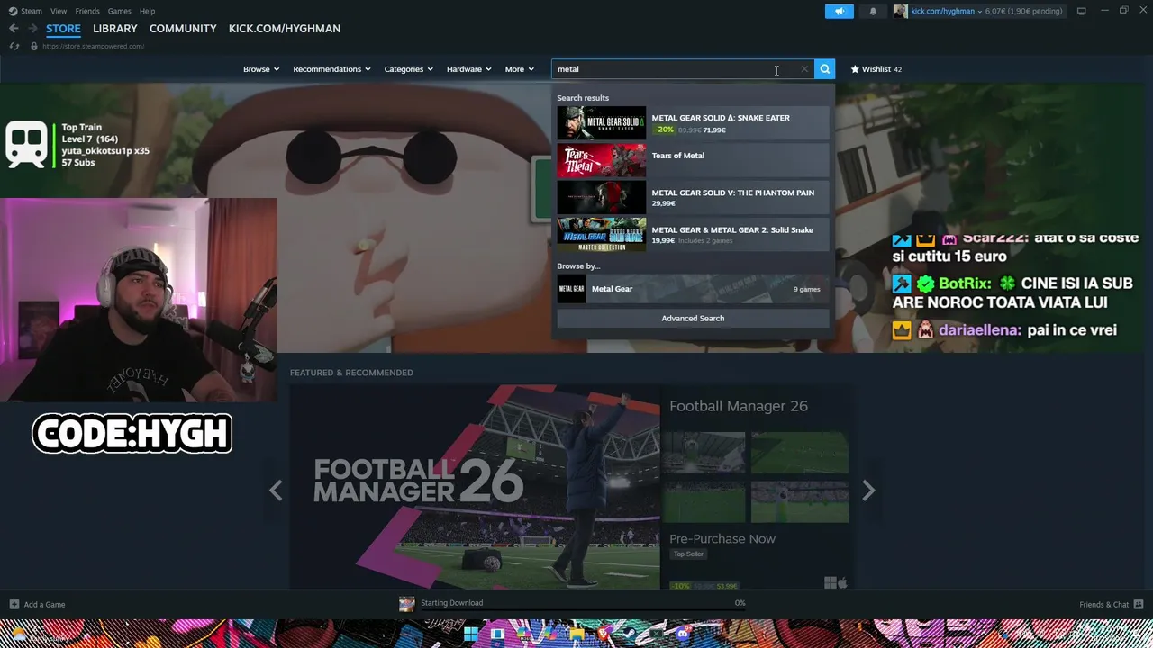1153x648 pixels.
Task: Click the downloading game thumbnail icon
Action: (x=406, y=604)
